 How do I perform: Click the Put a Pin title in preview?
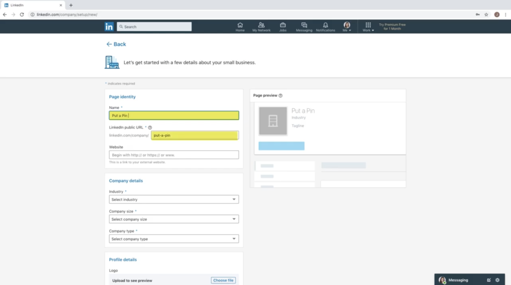pyautogui.click(x=303, y=111)
